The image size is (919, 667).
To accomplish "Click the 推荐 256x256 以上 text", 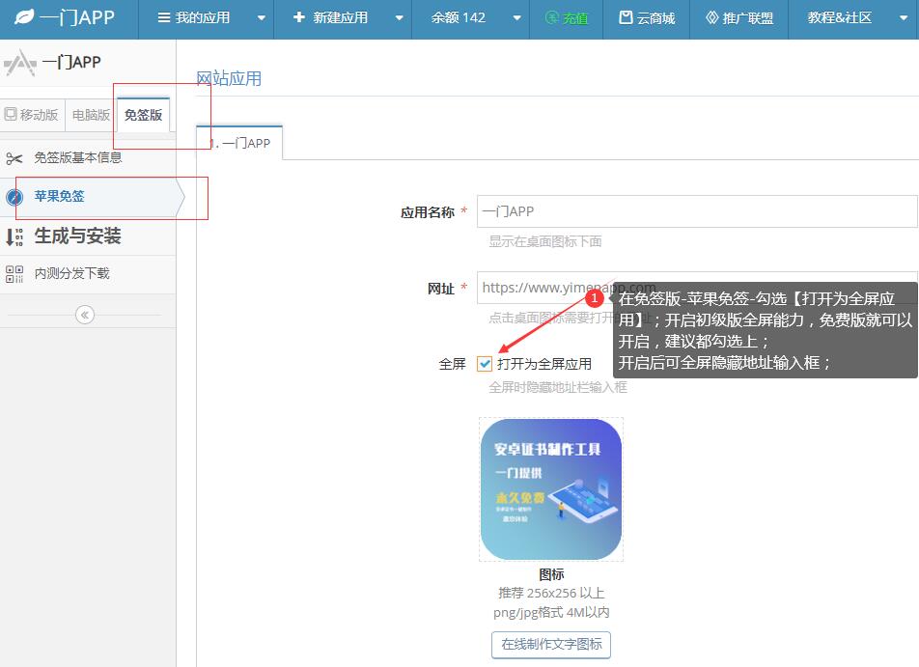I will [x=551, y=593].
